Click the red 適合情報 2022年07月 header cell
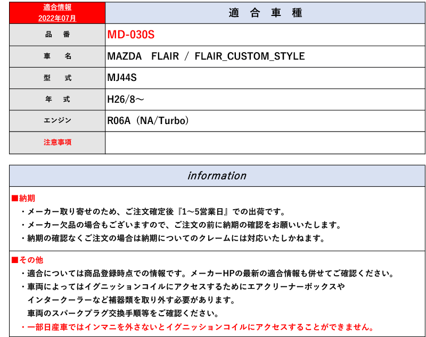Image resolution: width=426 pixels, height=337 pixels. pos(58,13)
